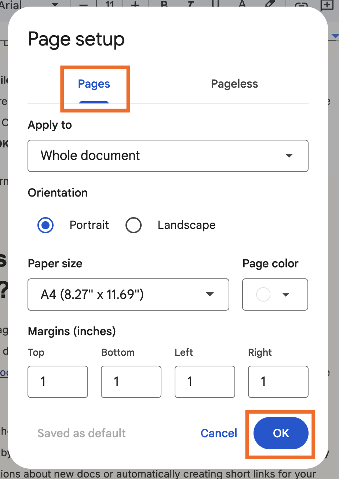This screenshot has height=479, width=339.
Task: Open the Arial font dropdown
Action: coord(29,4)
